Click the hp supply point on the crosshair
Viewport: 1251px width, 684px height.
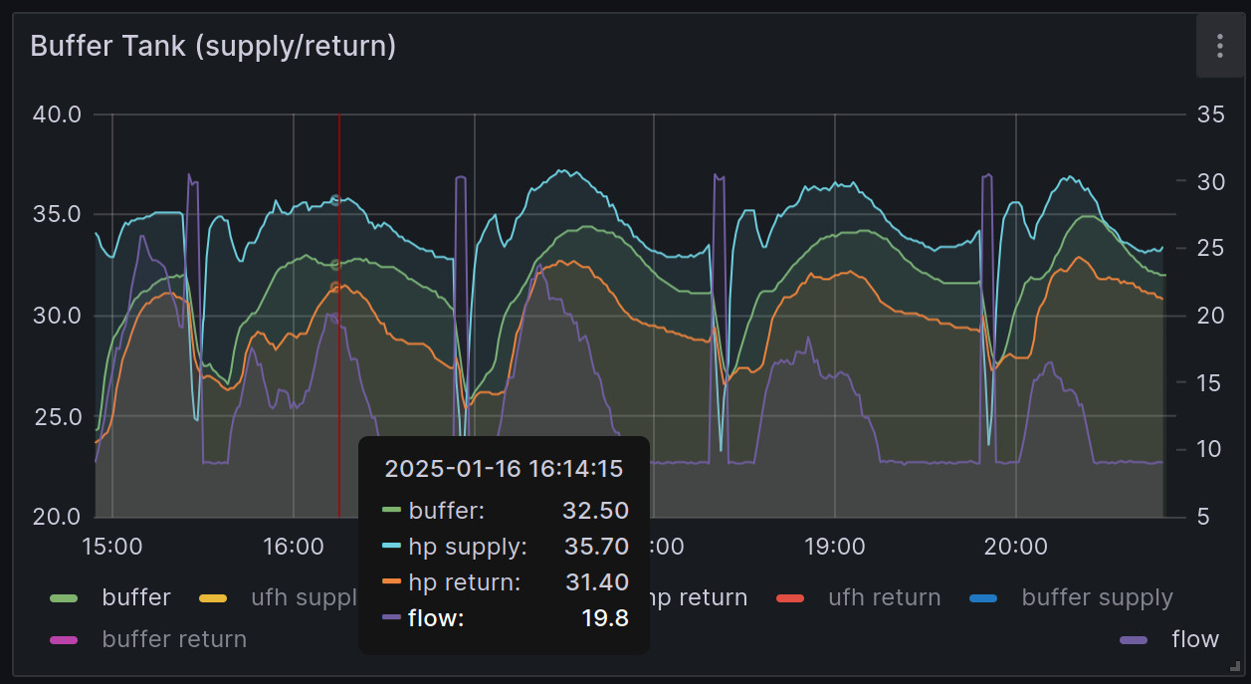pyautogui.click(x=335, y=199)
